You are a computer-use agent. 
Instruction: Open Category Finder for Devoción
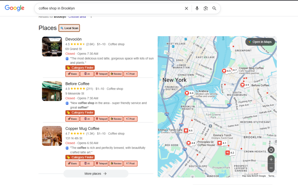click(x=80, y=67)
